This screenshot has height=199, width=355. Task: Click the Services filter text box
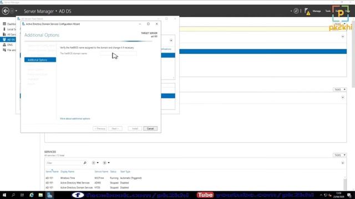64,163
